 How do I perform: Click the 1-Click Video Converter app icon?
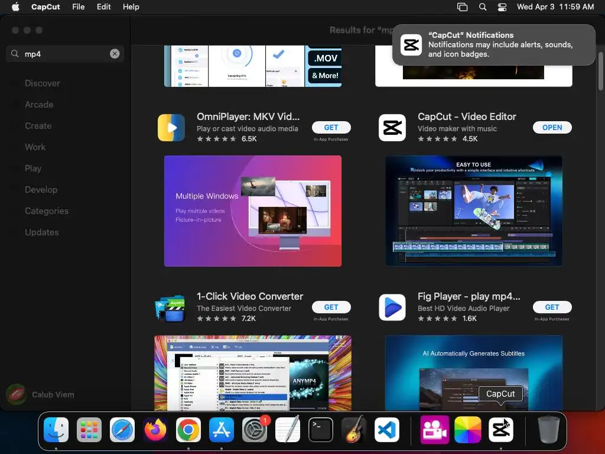tap(170, 307)
